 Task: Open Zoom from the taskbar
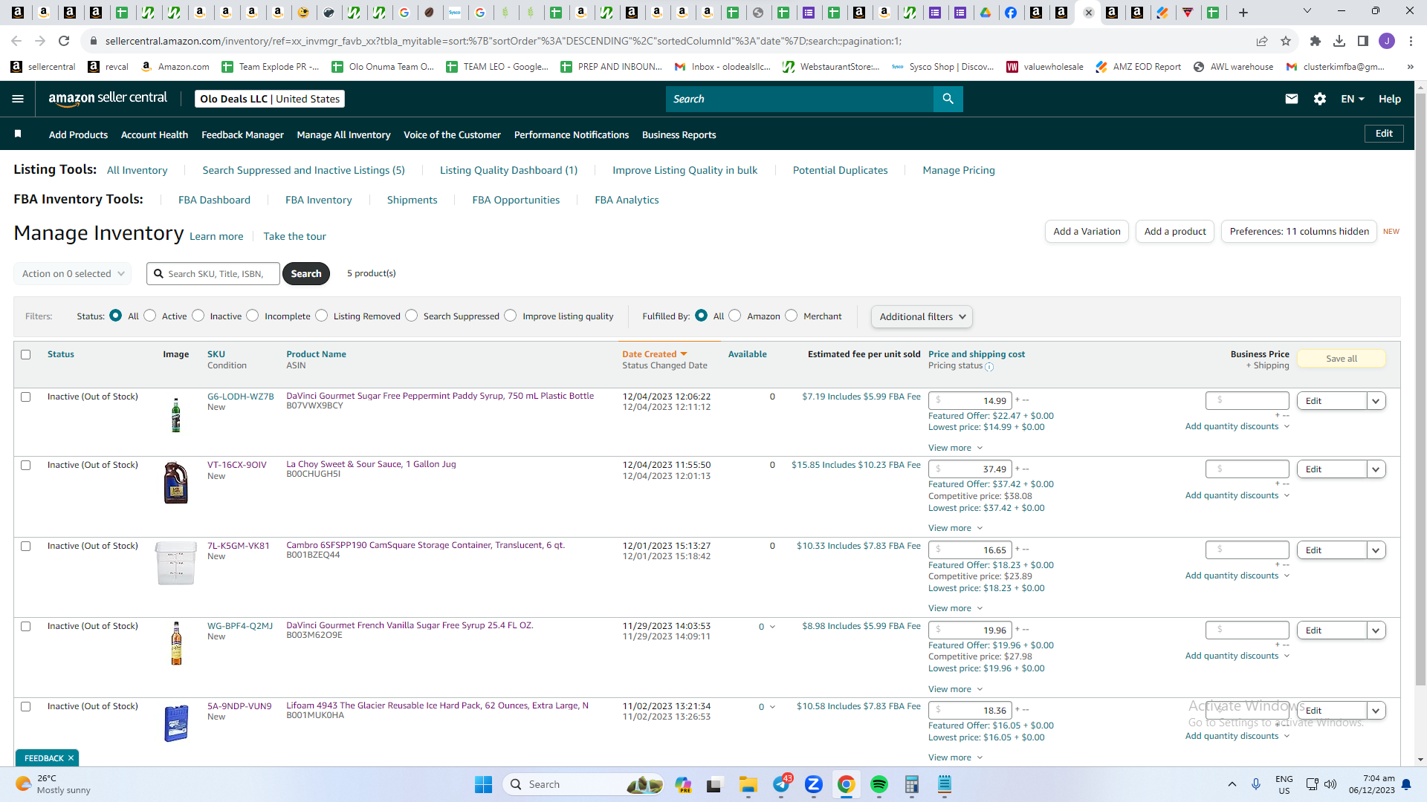tap(814, 784)
